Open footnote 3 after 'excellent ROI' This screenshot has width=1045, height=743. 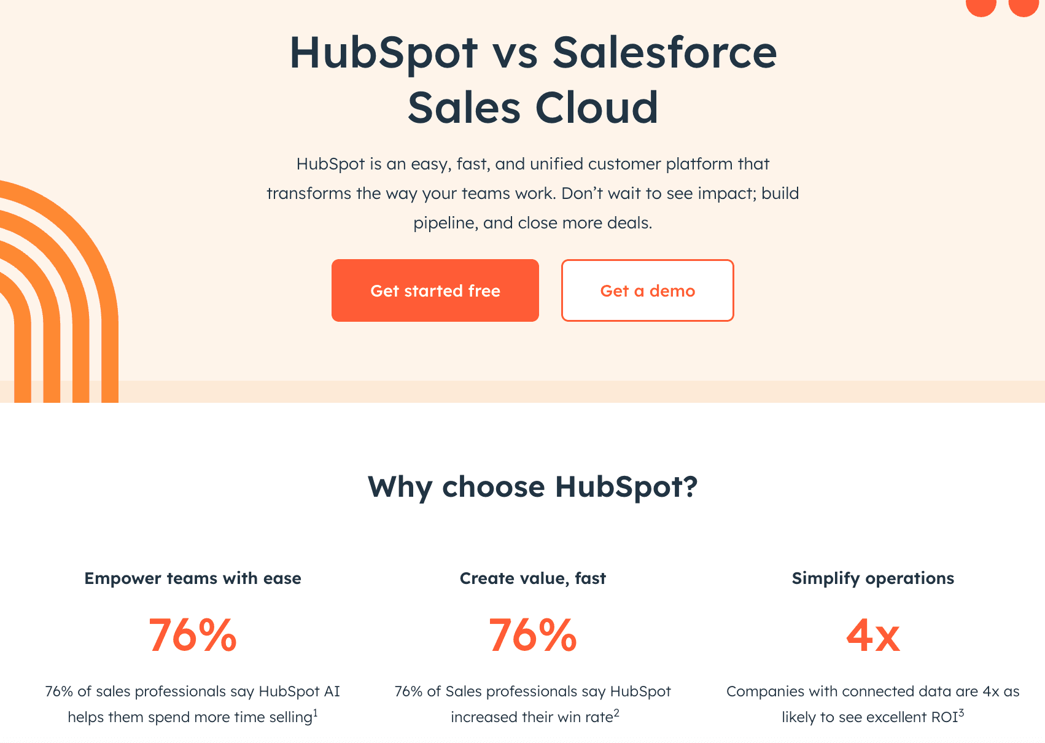click(961, 712)
